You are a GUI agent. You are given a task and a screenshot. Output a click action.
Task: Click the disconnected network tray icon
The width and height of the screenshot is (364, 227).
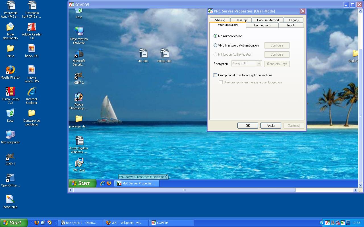pyautogui.click(x=338, y=223)
